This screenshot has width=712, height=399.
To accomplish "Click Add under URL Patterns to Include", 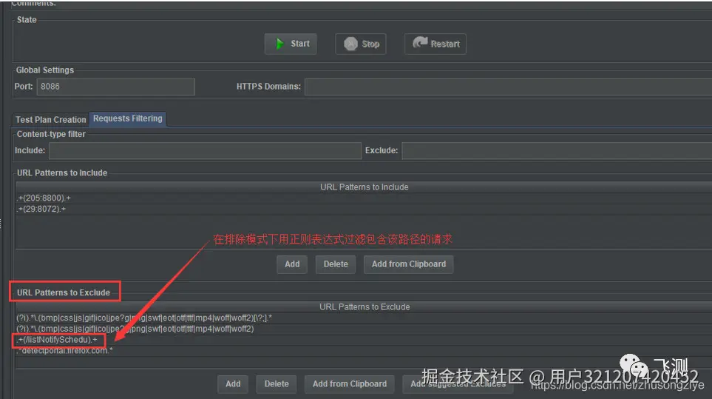I will click(x=292, y=264).
